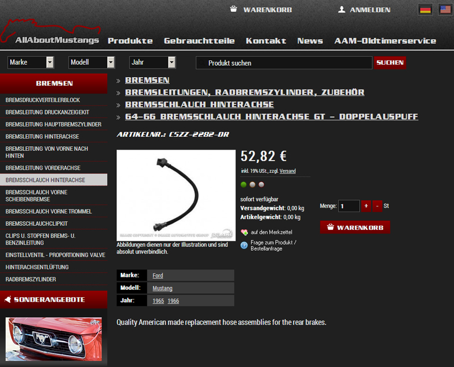Click the AllAboutMustangs horse logo
Screen dimensions: 454x367
tap(50, 32)
